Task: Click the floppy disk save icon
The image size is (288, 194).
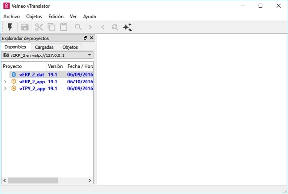Action: 25,27
